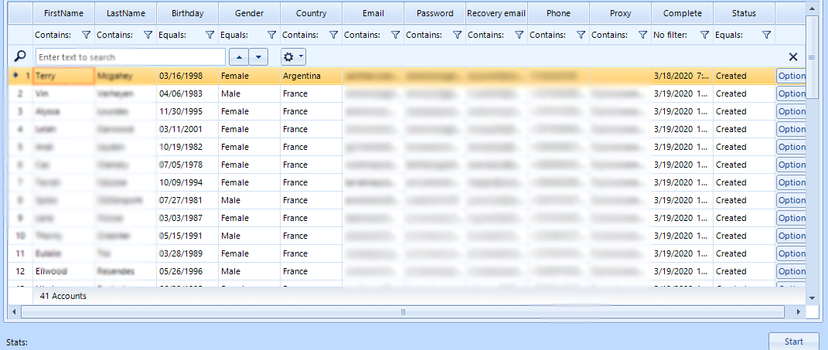The width and height of the screenshot is (828, 350).
Task: Go to previous search result arrow
Action: [x=239, y=57]
